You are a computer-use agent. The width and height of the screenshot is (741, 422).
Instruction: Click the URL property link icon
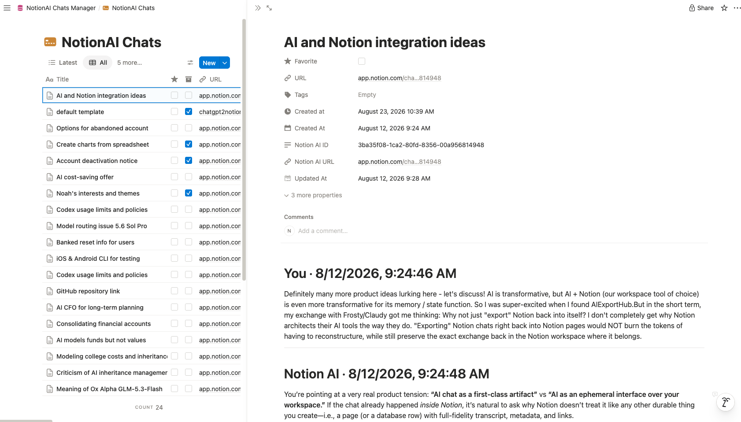click(x=288, y=78)
